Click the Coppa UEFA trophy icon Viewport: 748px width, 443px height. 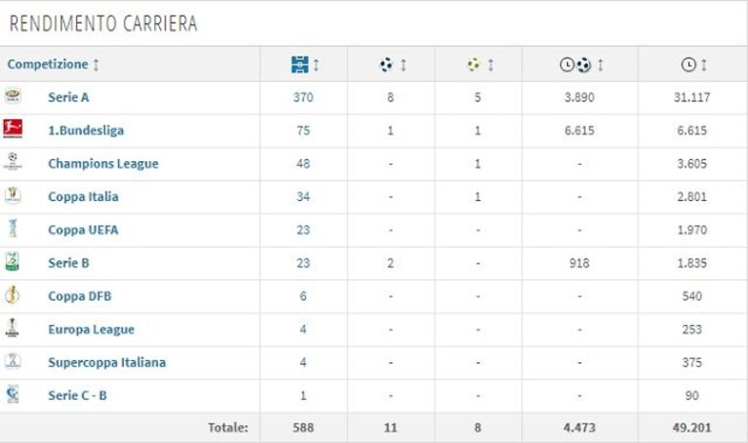coord(13,228)
